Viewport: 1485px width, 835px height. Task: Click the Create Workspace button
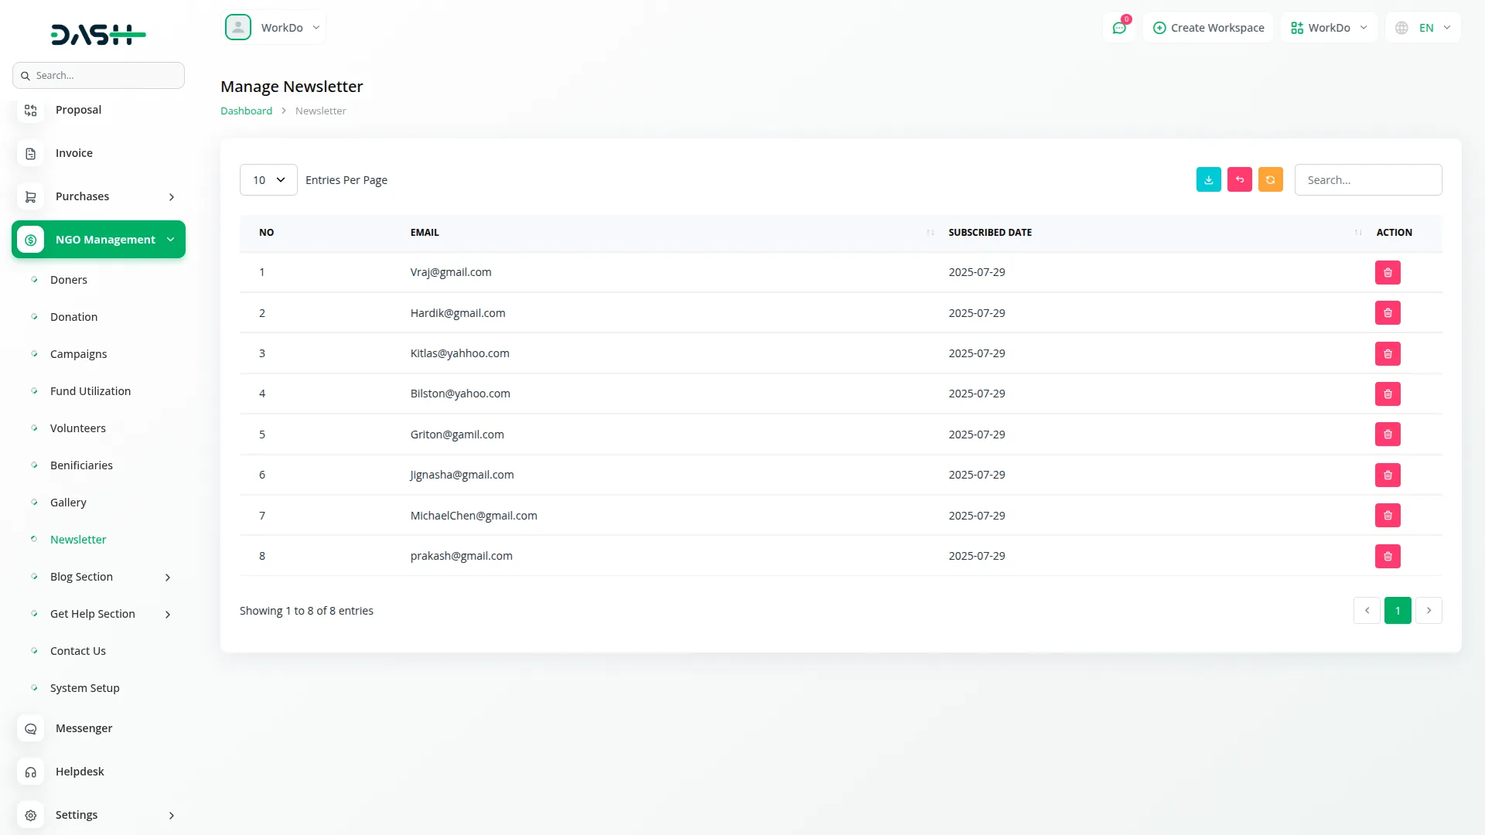1208,28
